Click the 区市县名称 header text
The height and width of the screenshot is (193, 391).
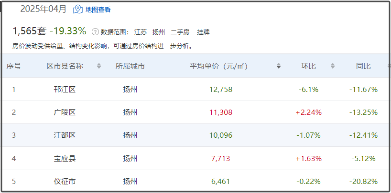[x=65, y=66]
